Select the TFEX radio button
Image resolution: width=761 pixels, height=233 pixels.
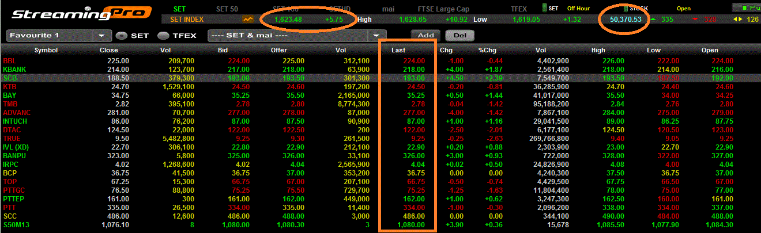click(163, 35)
